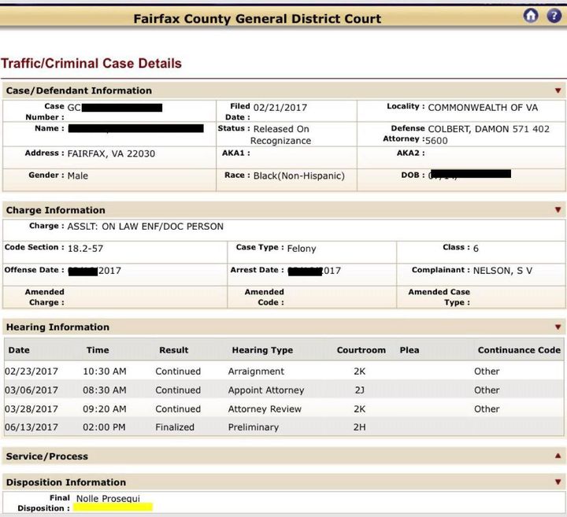Click the Result column header
Screen dimensions: 567x517
pyautogui.click(x=173, y=350)
